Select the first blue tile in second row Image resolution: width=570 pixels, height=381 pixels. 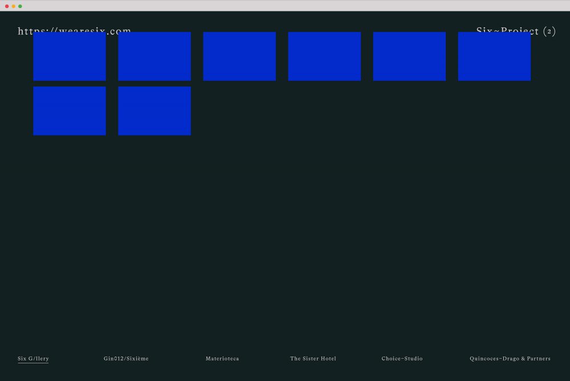pyautogui.click(x=70, y=111)
